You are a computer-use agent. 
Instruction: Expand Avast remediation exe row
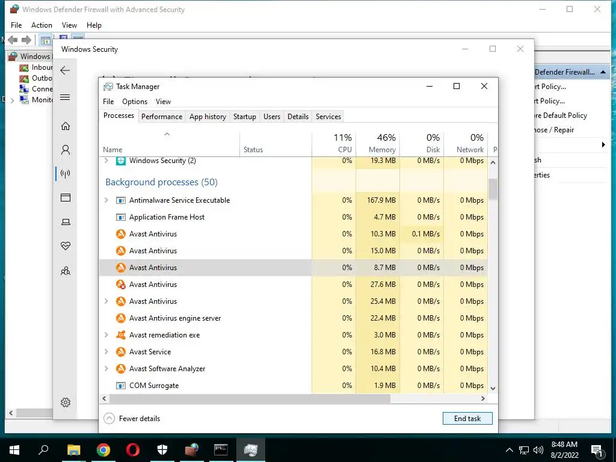pos(106,334)
